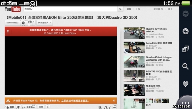Close the orange Flash Player 10 banner
The height and width of the screenshot is (109, 192).
point(114,101)
